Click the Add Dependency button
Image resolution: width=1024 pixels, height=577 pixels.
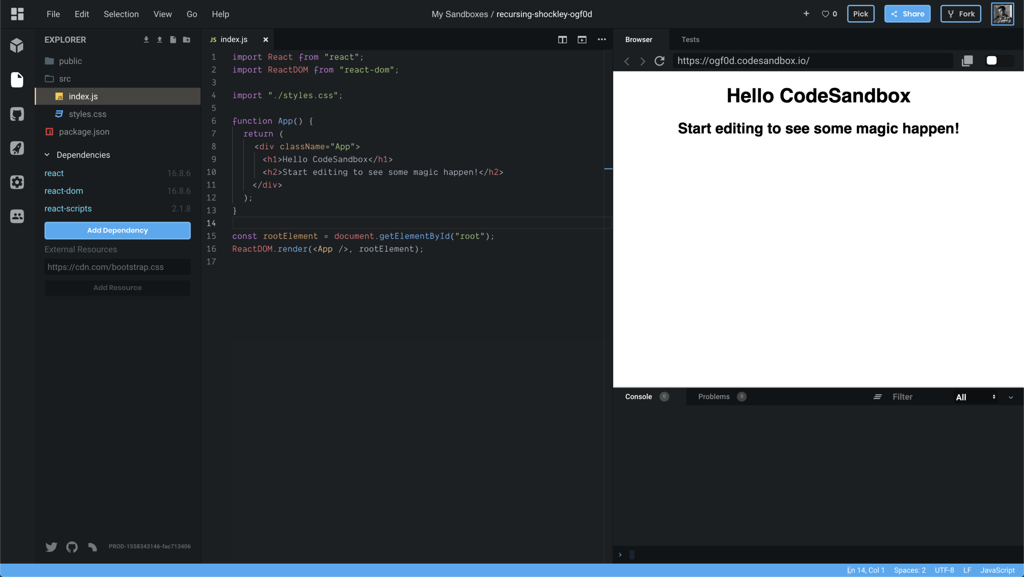[117, 230]
